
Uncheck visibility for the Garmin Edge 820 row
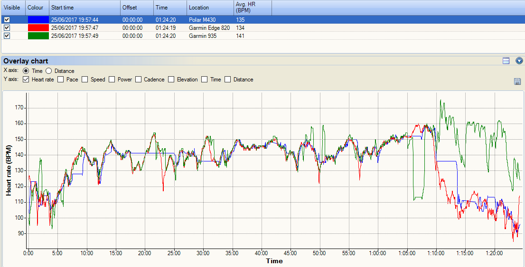7,28
